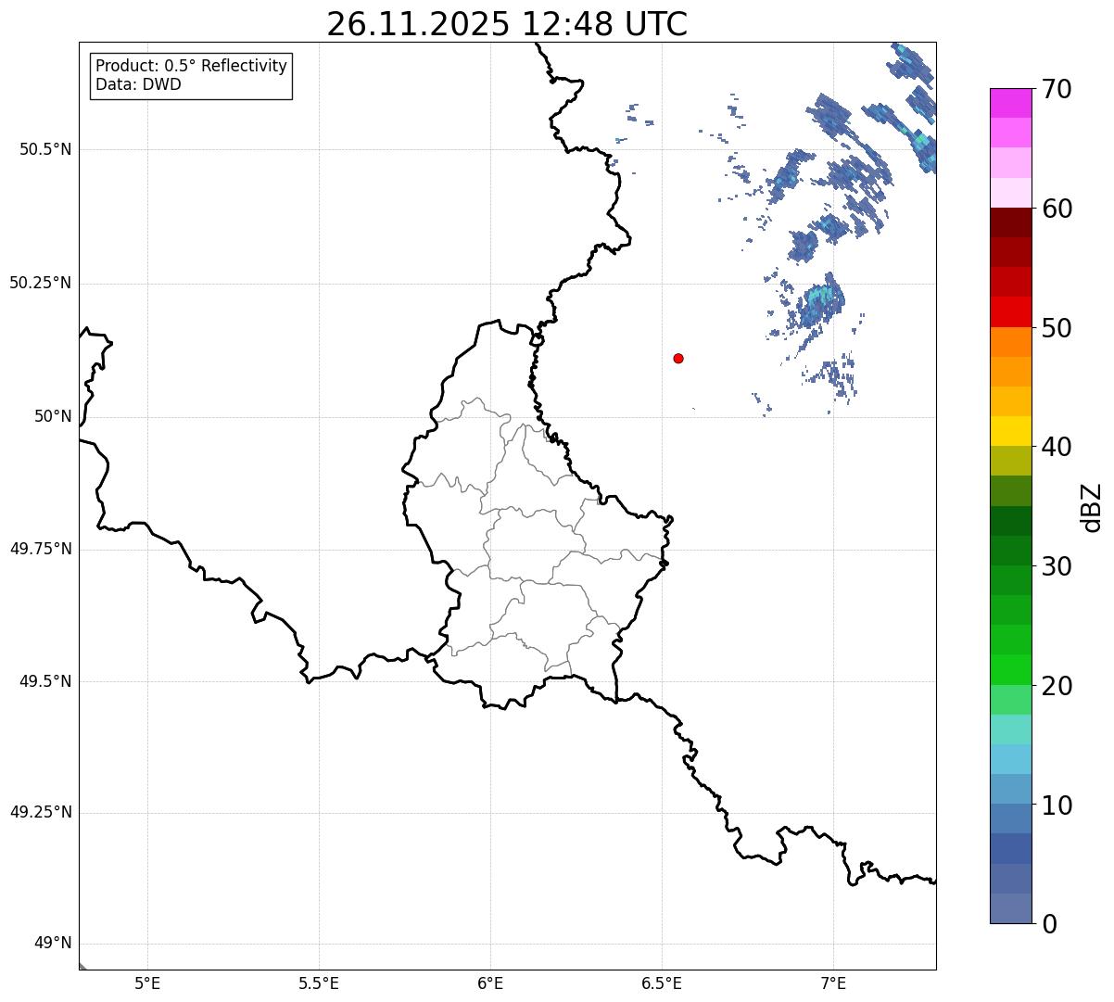Click the colorbar tick label '10'
Viewport: 1114px width, 1002px height.
[x=1057, y=805]
